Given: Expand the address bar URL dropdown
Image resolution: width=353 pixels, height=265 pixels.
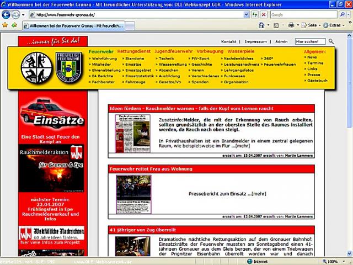Looking at the screenshot, I should point(245,14).
